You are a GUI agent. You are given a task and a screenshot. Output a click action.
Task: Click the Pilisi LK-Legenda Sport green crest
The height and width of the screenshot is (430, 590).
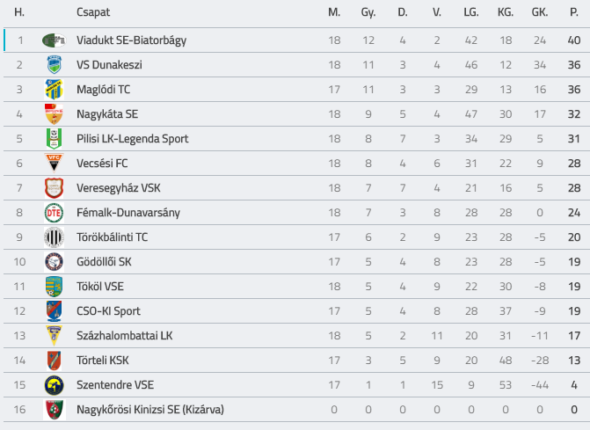(x=54, y=139)
